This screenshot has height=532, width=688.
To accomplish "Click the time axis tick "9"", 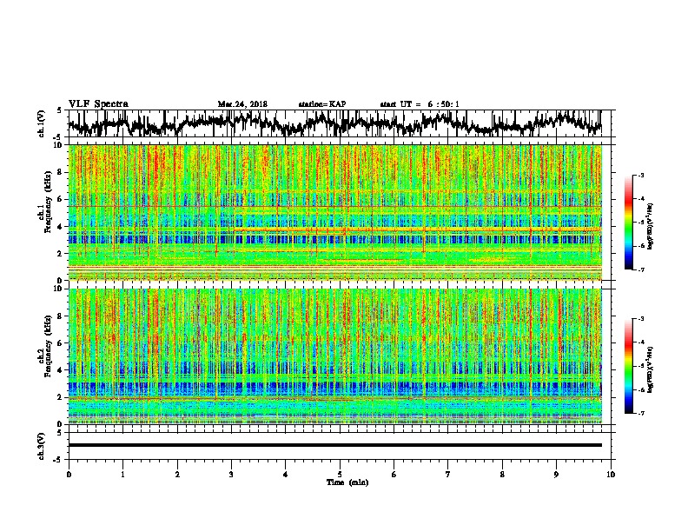I will click(x=556, y=475).
